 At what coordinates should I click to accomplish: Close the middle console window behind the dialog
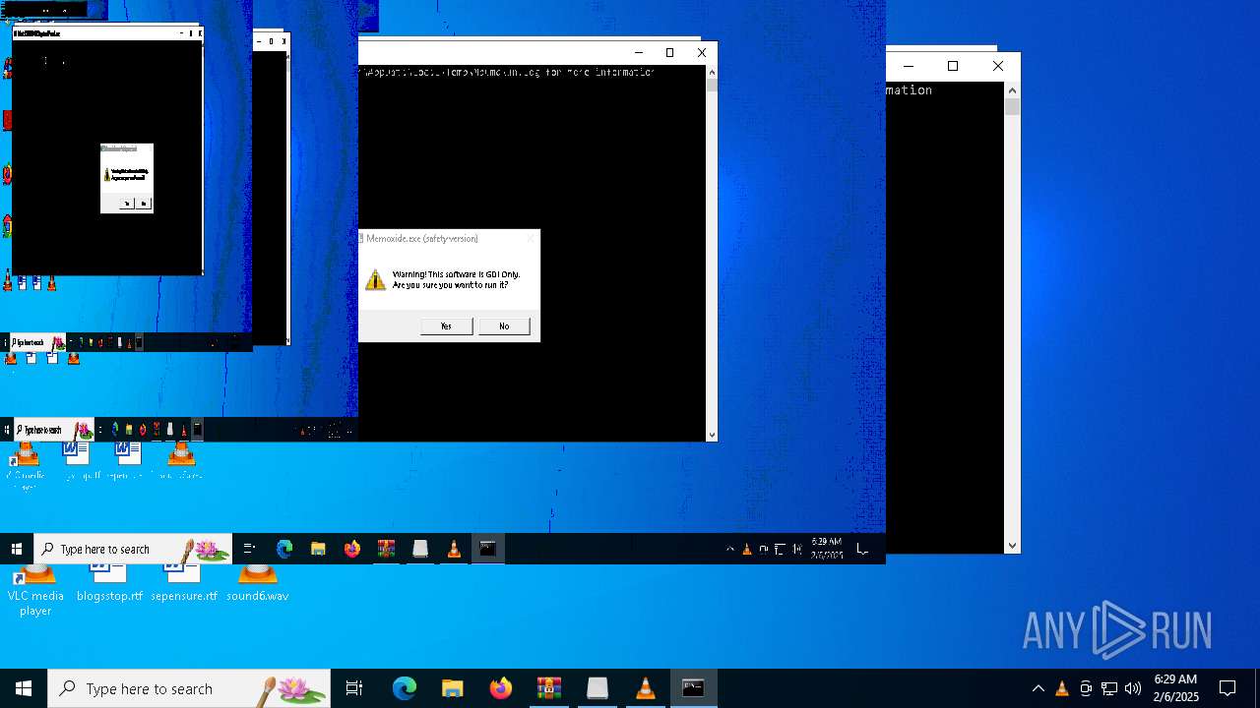701,53
